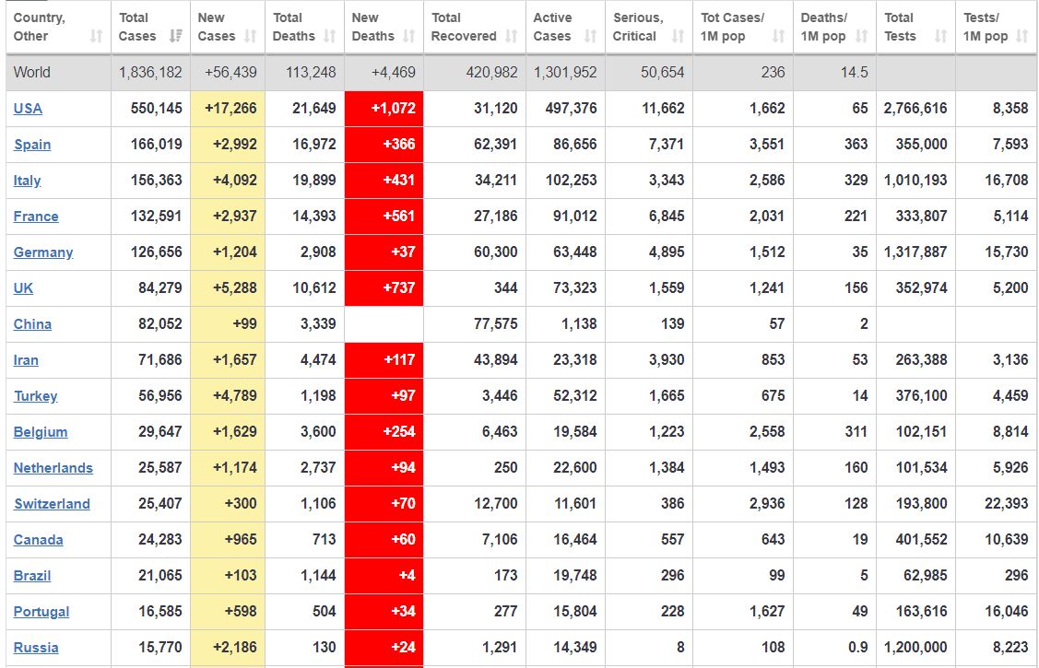
Task: Select Netherlands serious critical 1,384
Action: (667, 468)
